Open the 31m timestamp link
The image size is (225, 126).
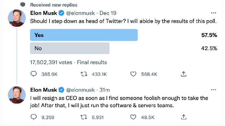[105, 90]
